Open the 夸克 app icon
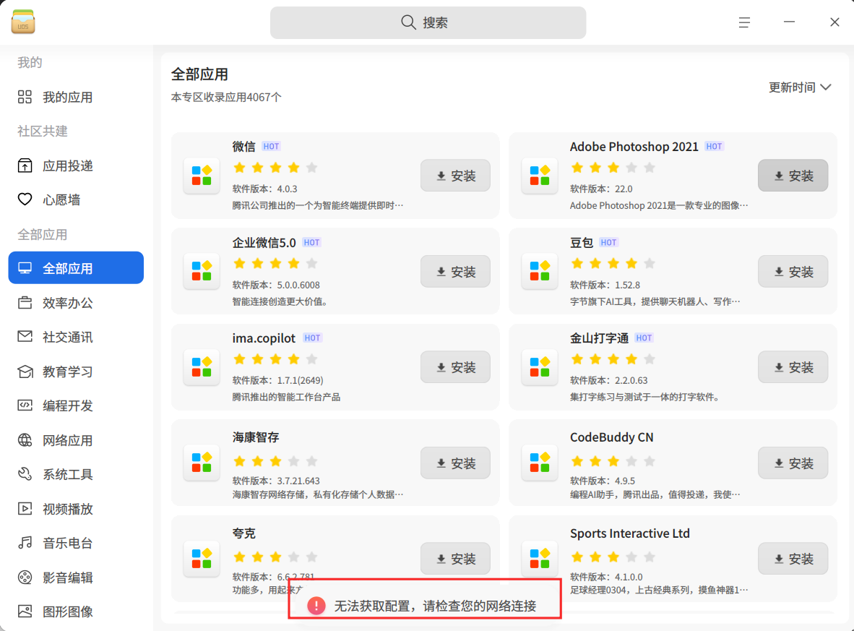This screenshot has width=854, height=631. [202, 559]
